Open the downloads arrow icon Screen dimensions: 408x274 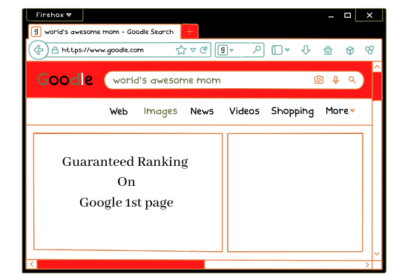pos(306,50)
